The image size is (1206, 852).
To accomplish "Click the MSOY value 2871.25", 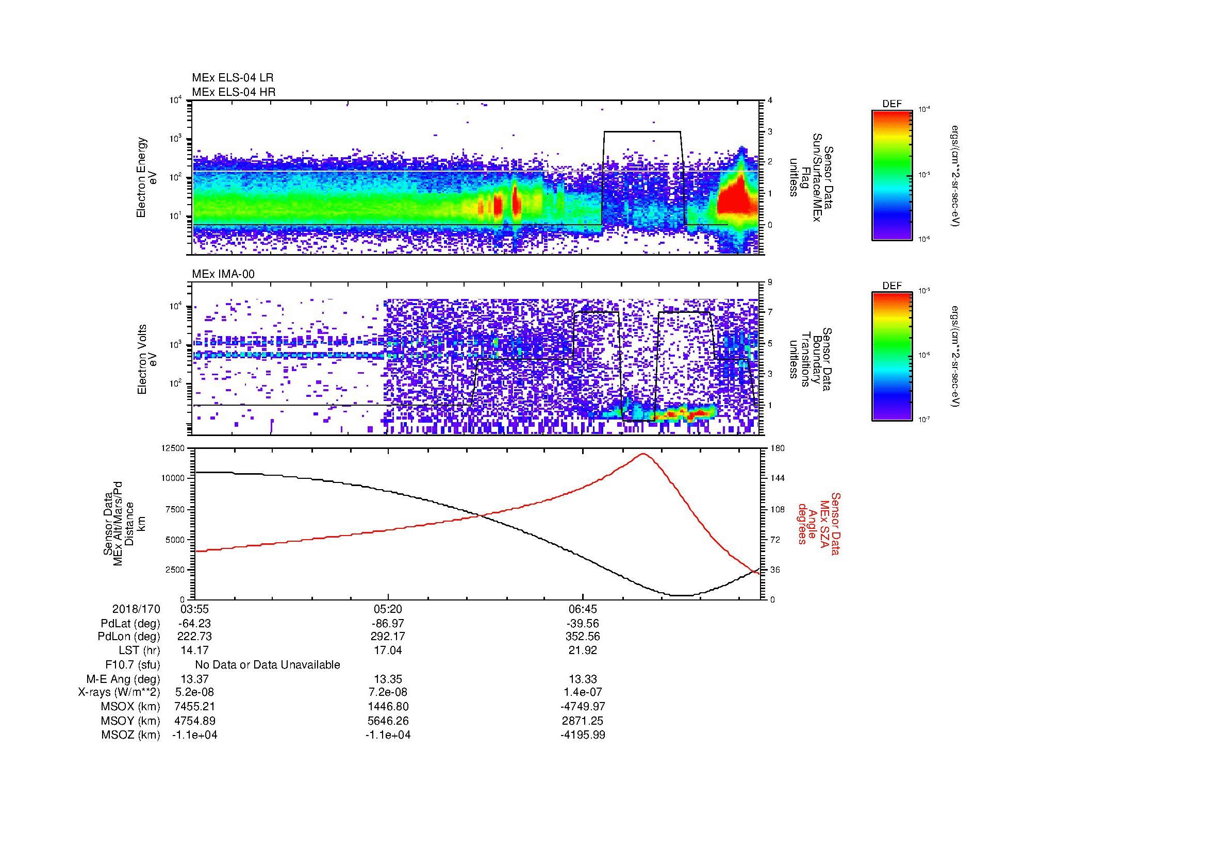I will point(583,721).
